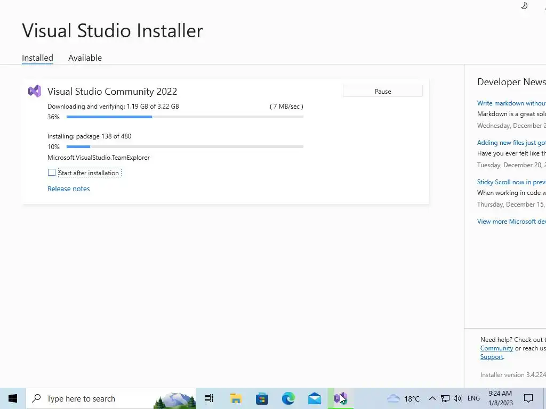This screenshot has height=409, width=546.
Task: Click the 'Developer News' heading
Action: [511, 82]
